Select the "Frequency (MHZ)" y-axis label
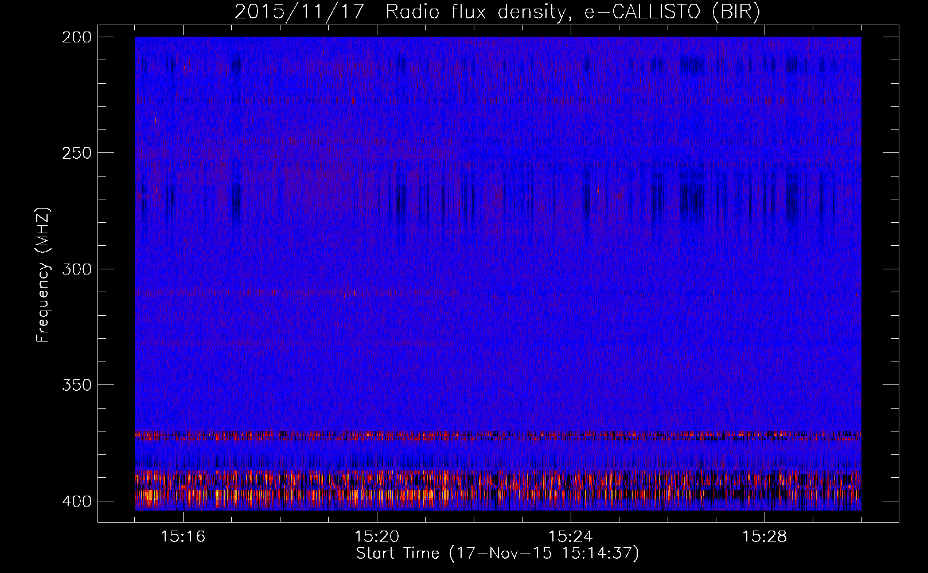 click(43, 275)
